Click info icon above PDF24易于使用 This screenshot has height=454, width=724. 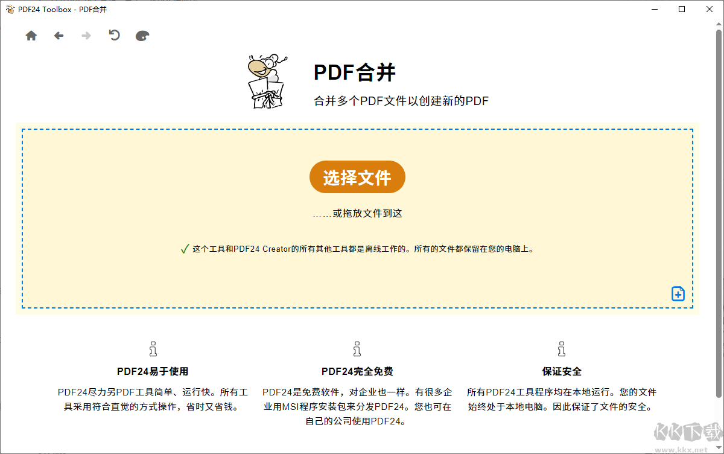(x=153, y=348)
